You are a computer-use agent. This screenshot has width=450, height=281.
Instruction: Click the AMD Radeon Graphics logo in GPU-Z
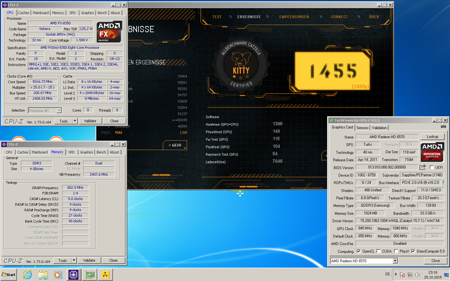pyautogui.click(x=432, y=152)
